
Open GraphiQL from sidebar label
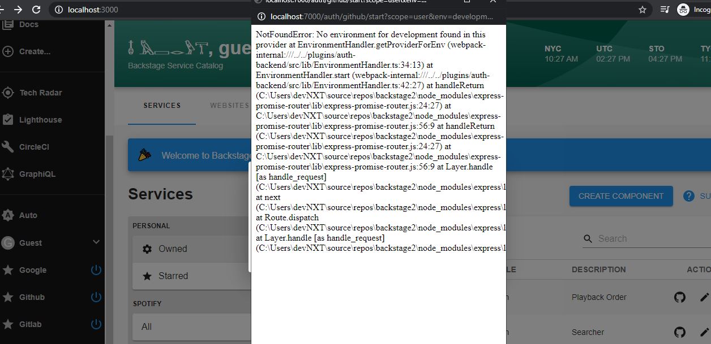coord(37,174)
